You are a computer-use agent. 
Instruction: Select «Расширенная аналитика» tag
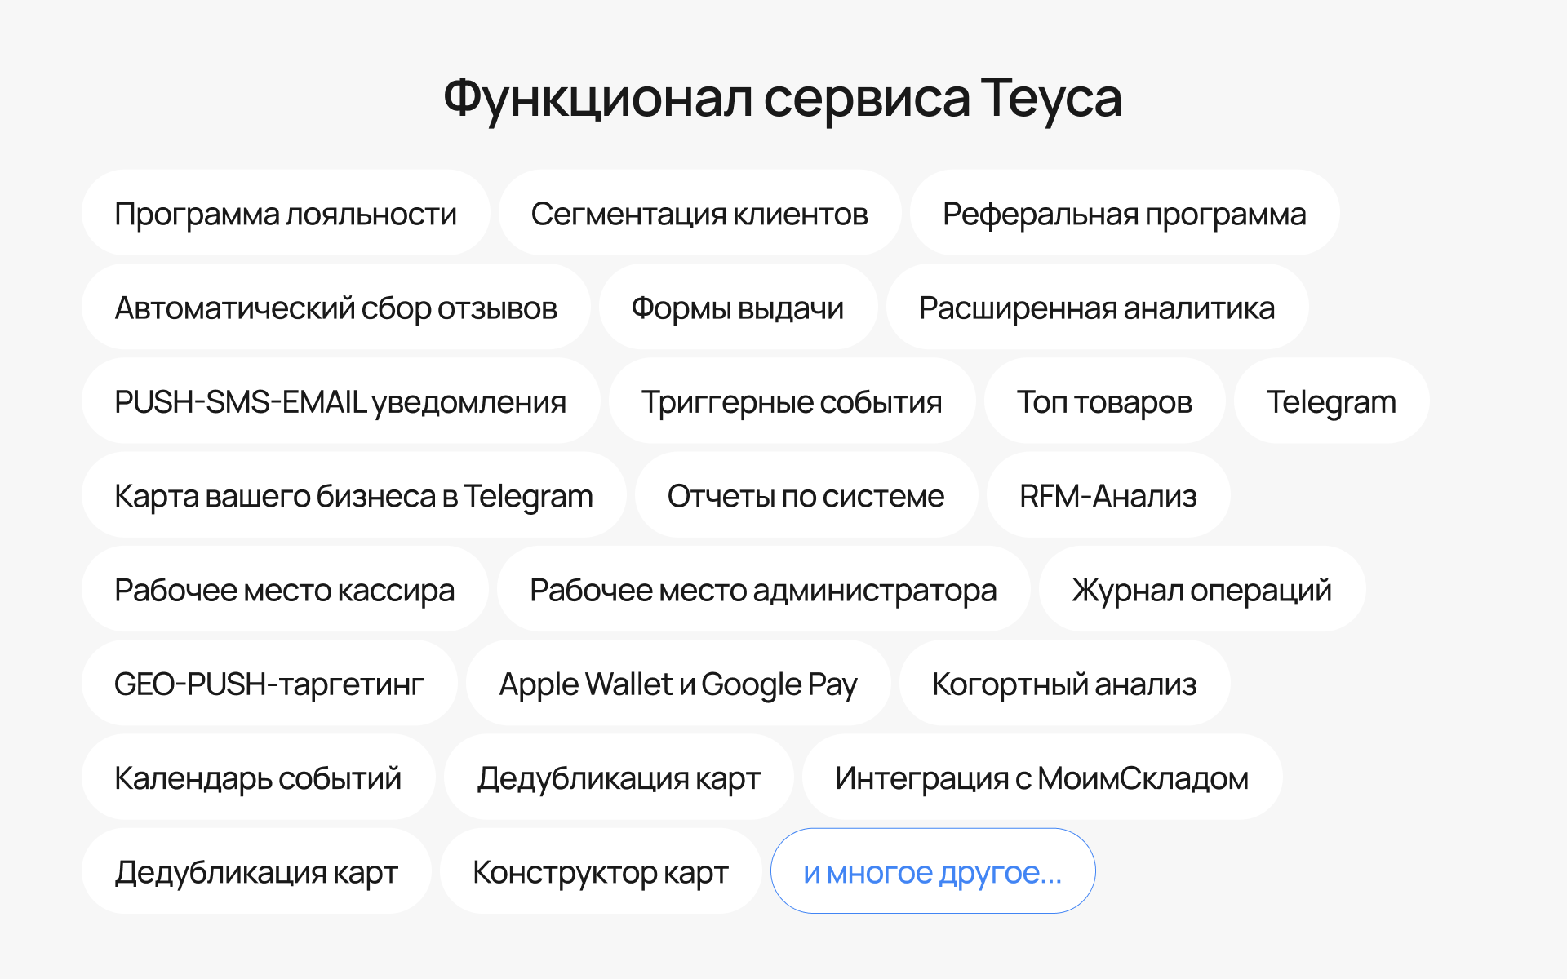click(1098, 307)
